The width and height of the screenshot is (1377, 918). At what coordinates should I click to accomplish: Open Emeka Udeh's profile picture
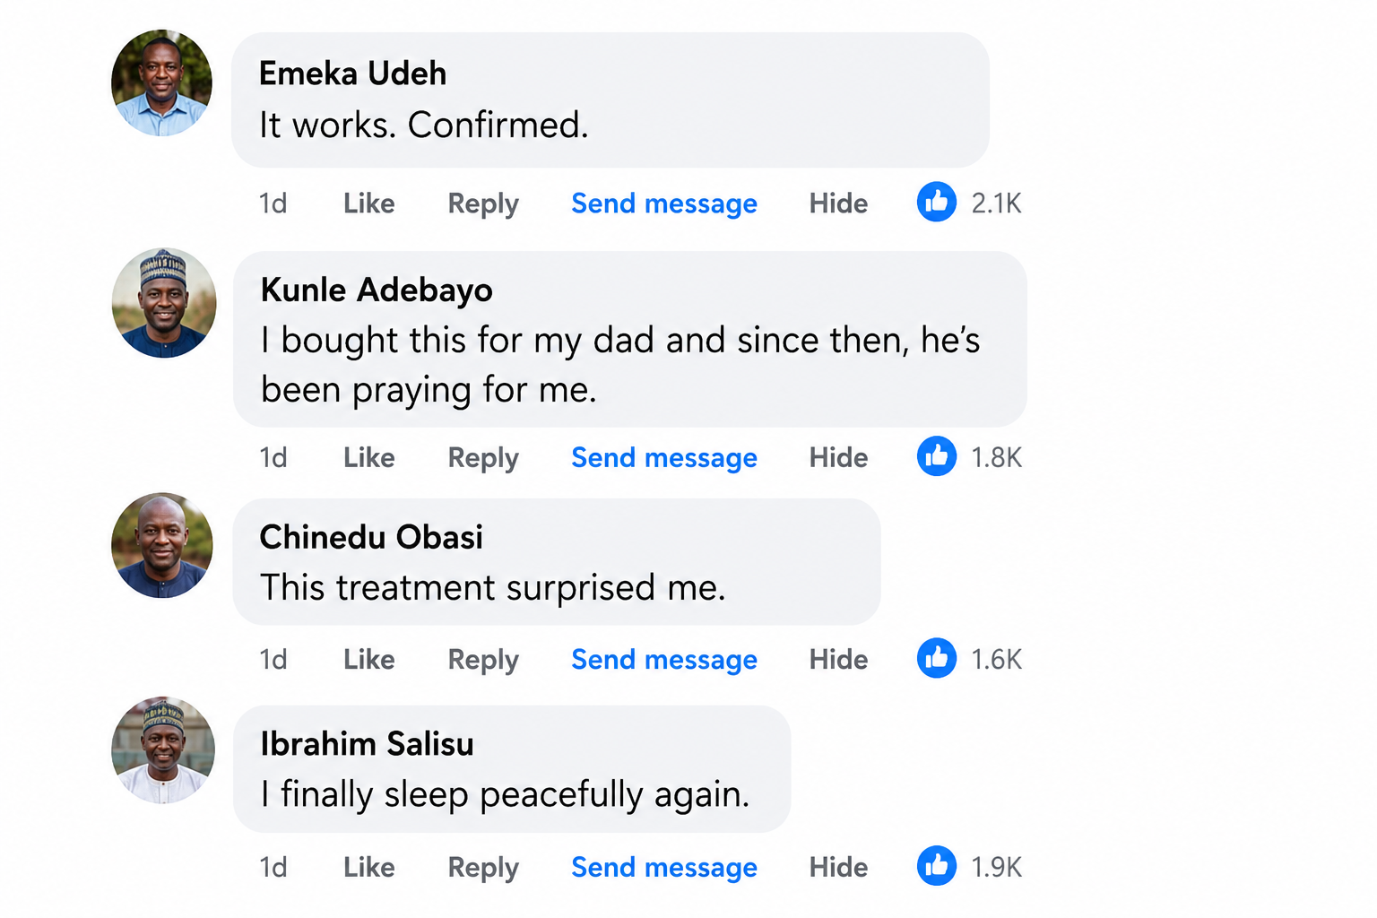[161, 82]
